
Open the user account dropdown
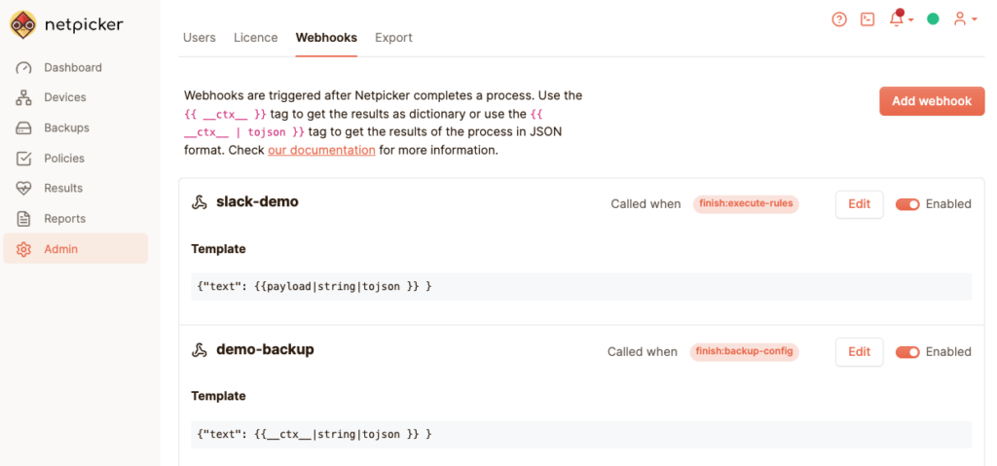pyautogui.click(x=965, y=19)
